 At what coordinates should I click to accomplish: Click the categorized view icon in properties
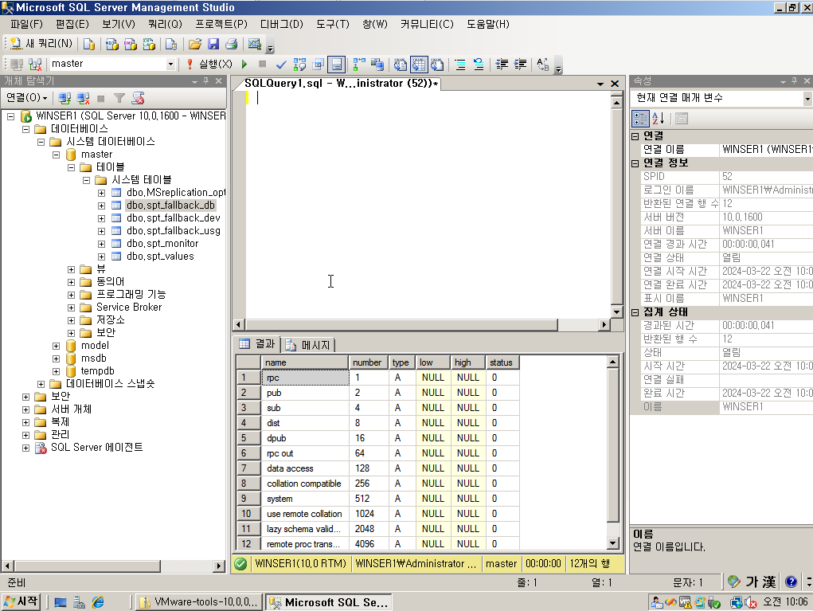click(640, 119)
